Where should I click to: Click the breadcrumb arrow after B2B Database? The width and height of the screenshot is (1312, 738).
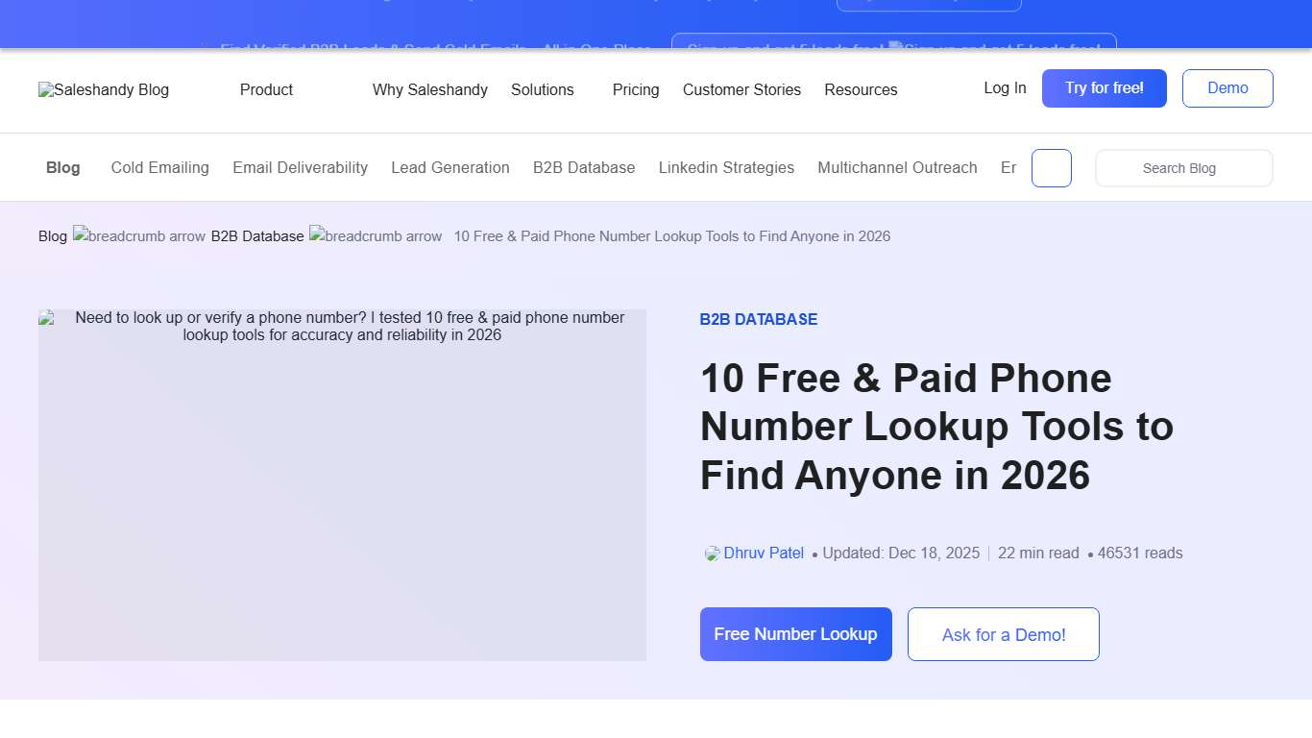[376, 235]
